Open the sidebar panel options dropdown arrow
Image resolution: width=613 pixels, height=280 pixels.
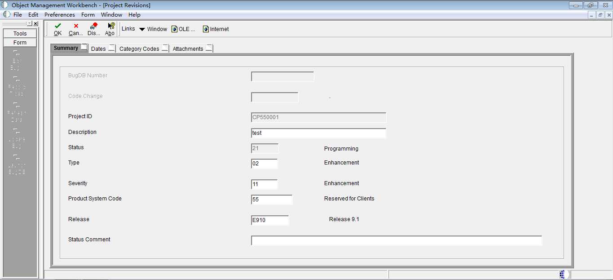[x=30, y=23]
